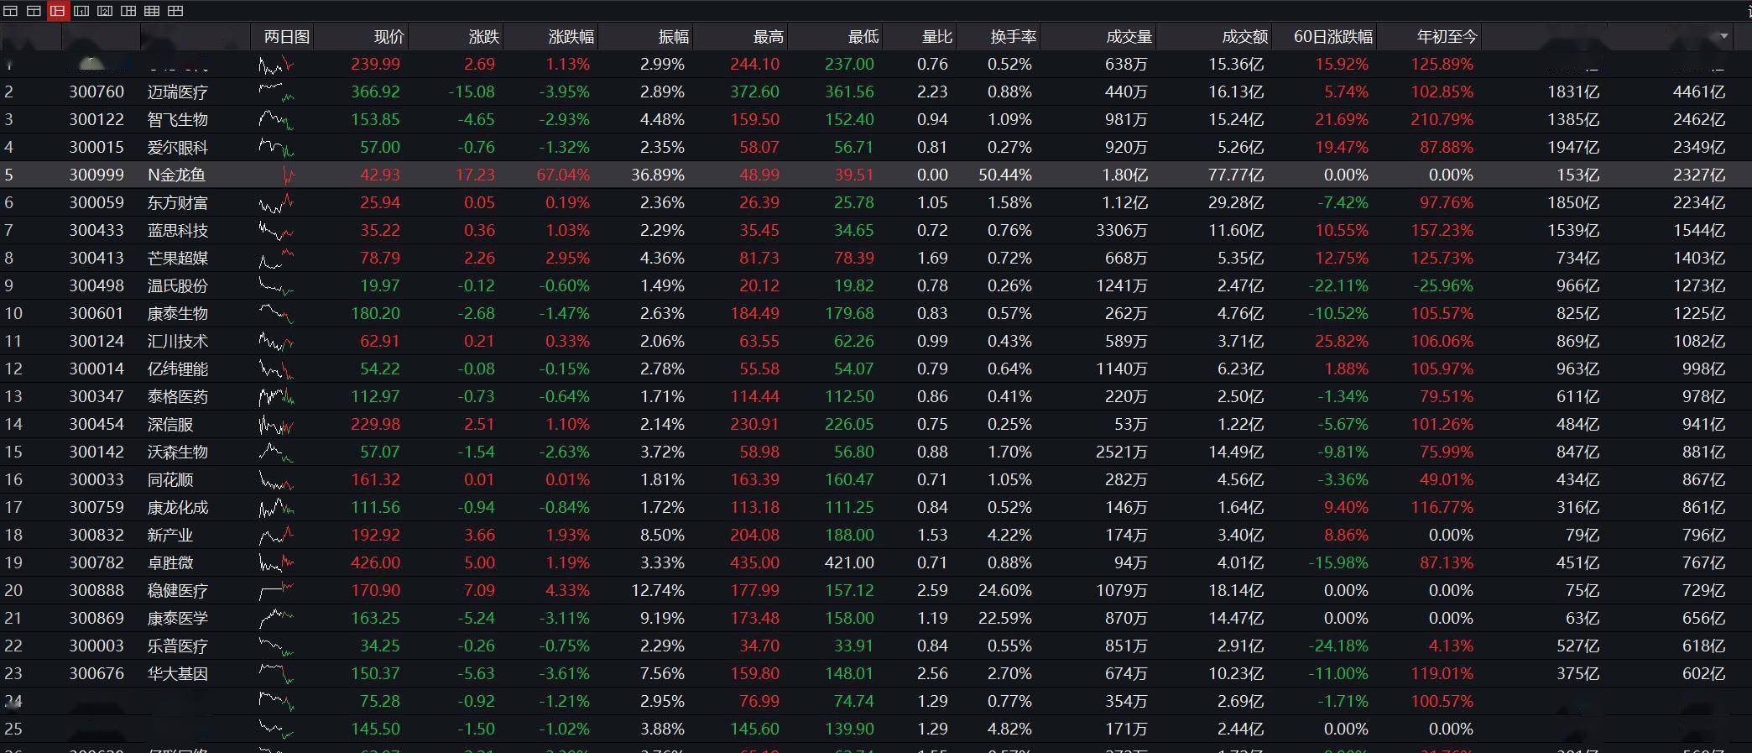Select the highlighted N金龙鱼 row name

pos(176,175)
